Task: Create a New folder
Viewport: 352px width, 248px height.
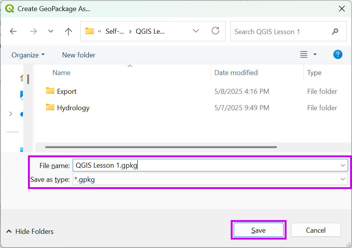Action: 78,55
